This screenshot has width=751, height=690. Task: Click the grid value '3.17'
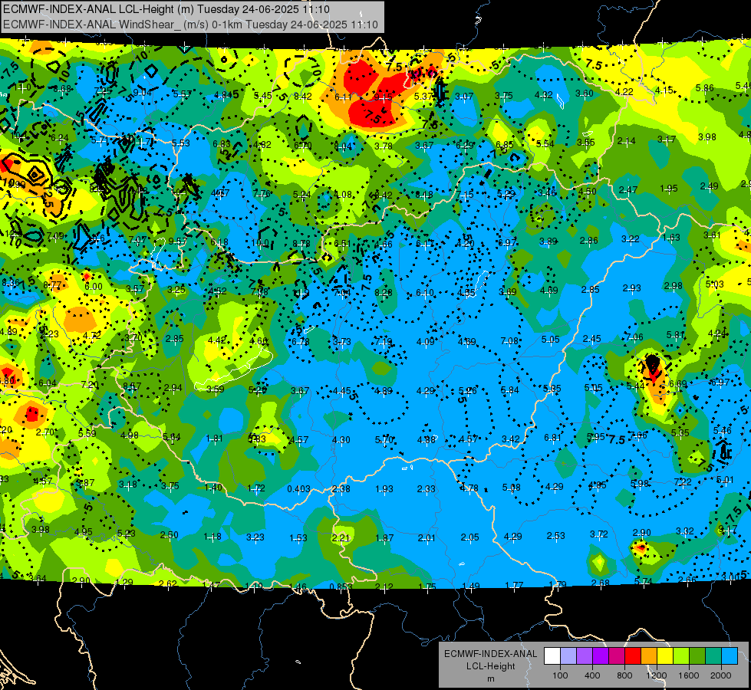point(666,140)
